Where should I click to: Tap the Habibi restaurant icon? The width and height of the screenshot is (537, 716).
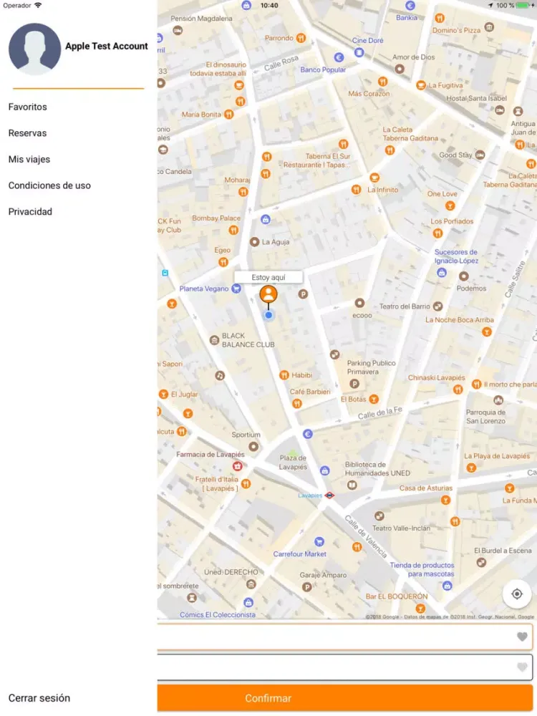click(284, 375)
